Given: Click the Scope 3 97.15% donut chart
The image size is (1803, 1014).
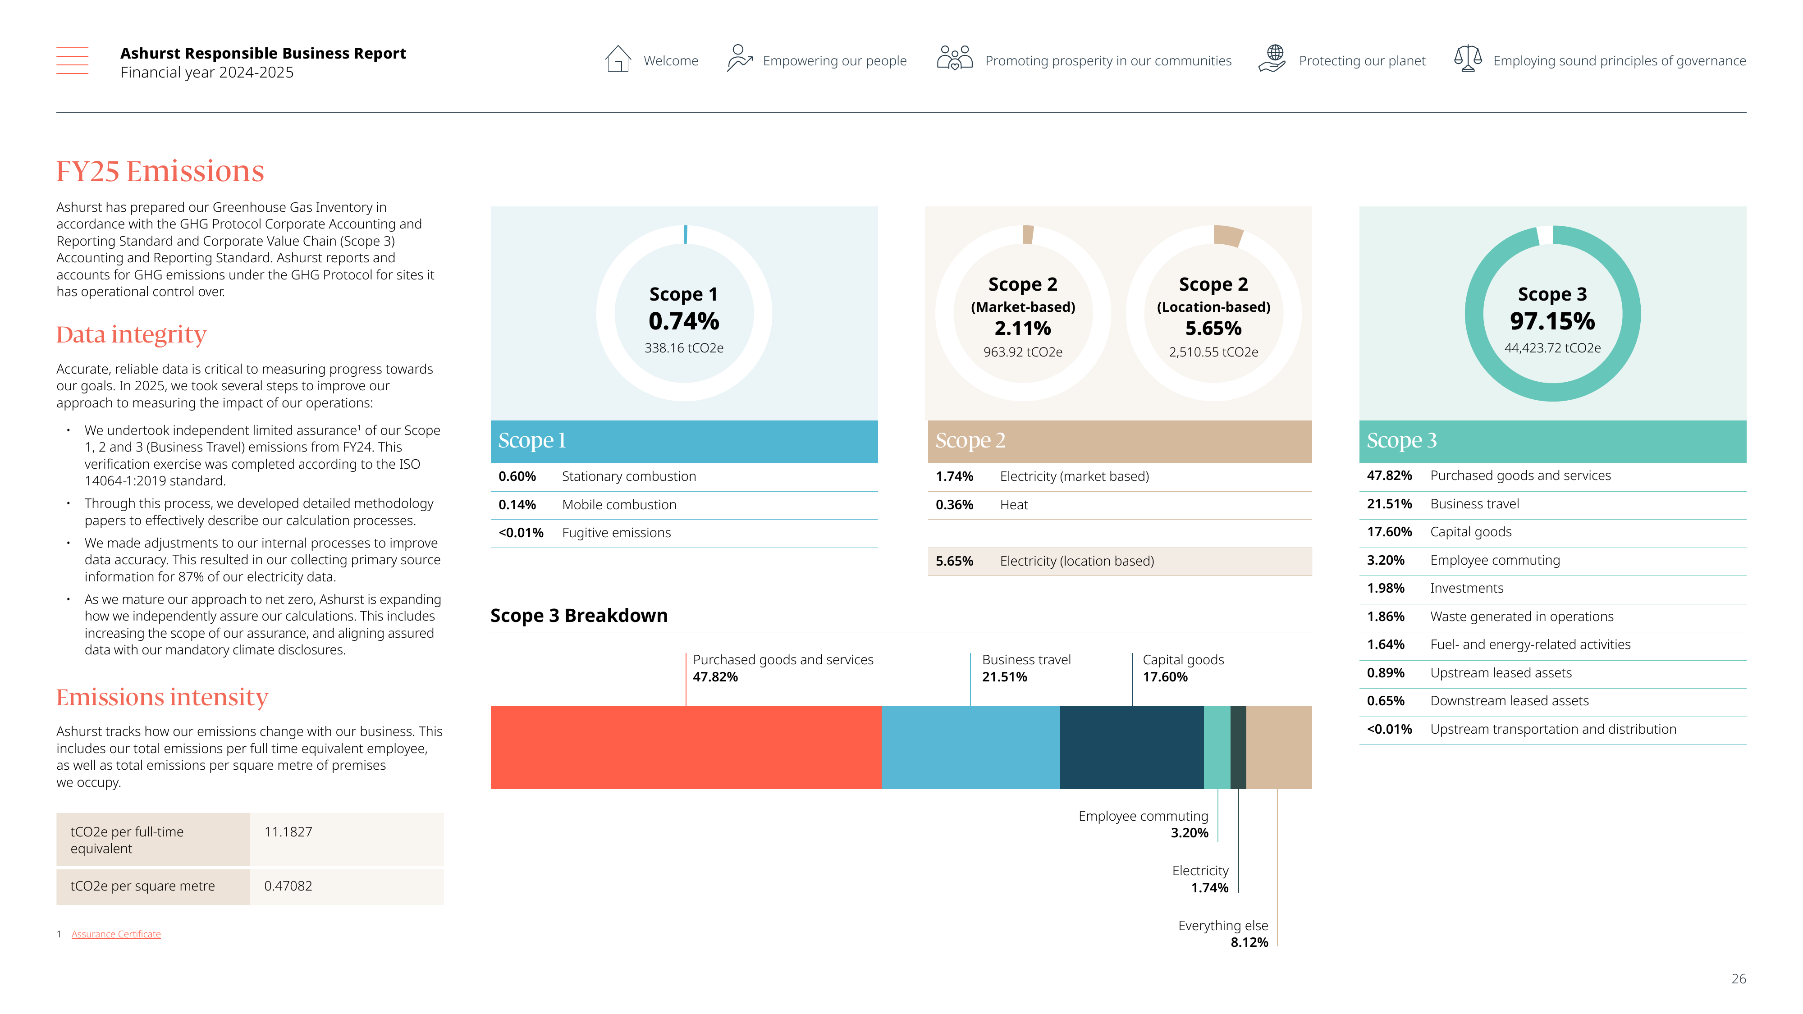Looking at the screenshot, I should [1552, 313].
